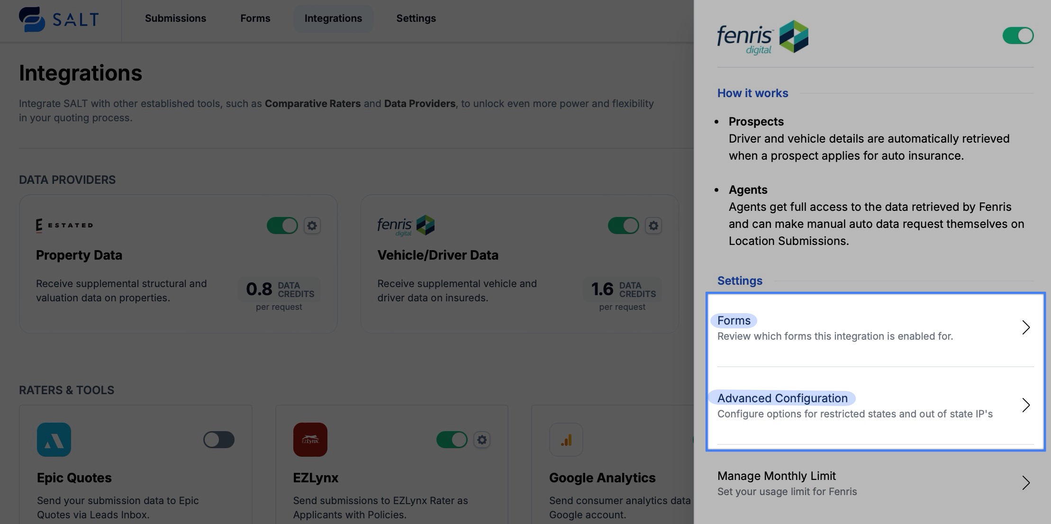Click Fenris logo on Vehicle/Driver card
Screen dimensions: 1051x524
(x=406, y=226)
